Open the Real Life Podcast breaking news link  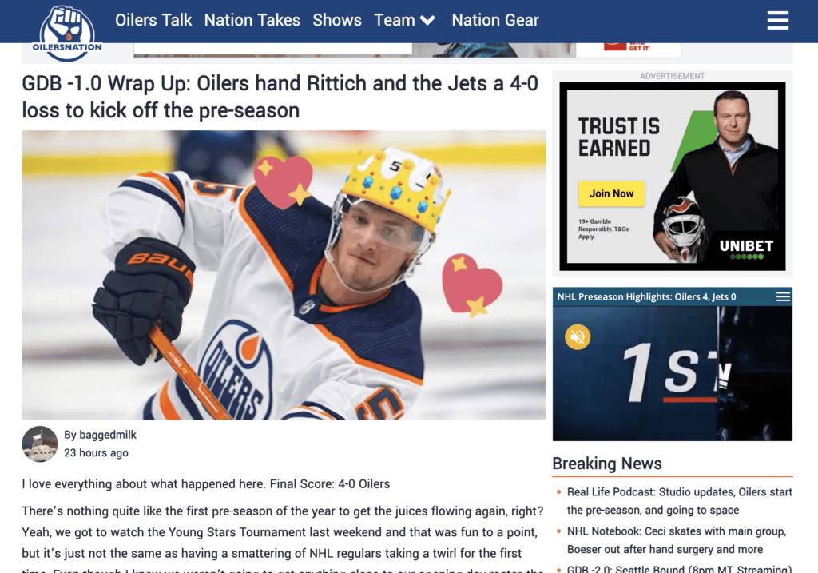(x=679, y=501)
